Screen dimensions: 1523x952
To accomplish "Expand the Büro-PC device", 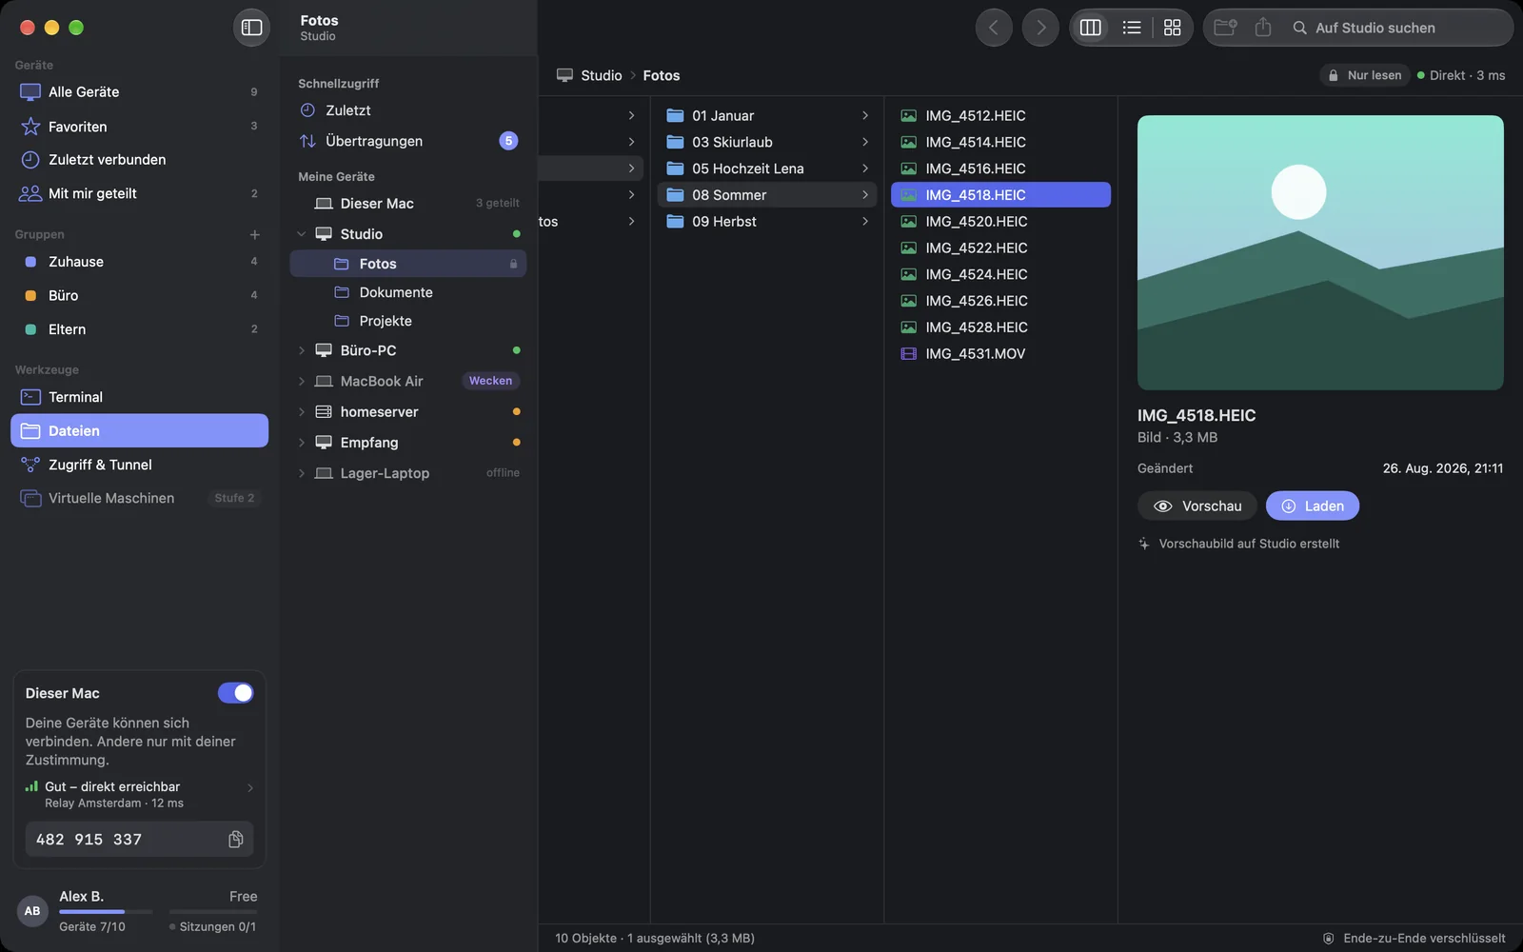I will pyautogui.click(x=302, y=350).
